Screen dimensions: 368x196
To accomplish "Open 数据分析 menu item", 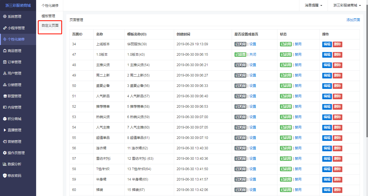I will (x=18, y=164).
